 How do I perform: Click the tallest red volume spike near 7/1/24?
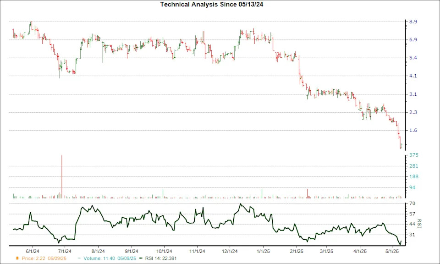(62, 176)
